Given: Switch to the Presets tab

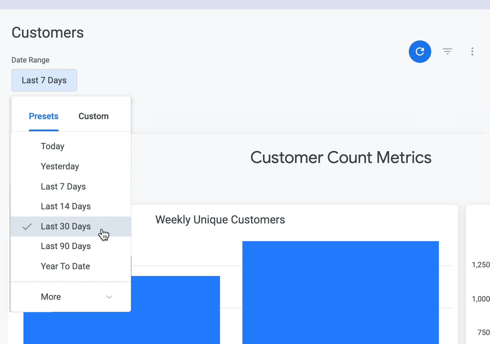Looking at the screenshot, I should [x=44, y=116].
